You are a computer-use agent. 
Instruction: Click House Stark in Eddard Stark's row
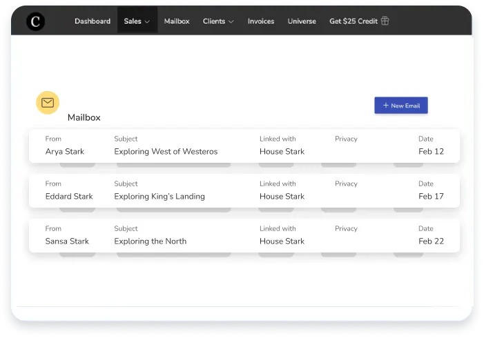click(282, 197)
